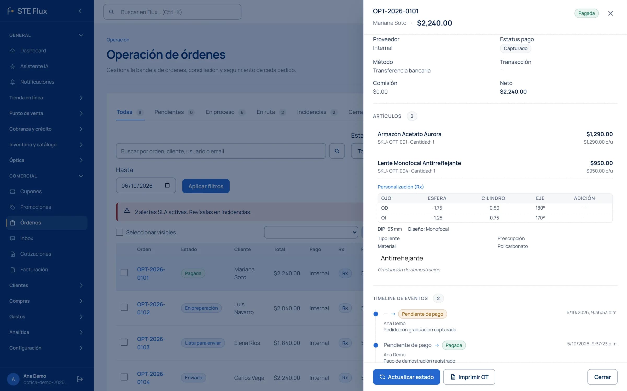The image size is (627, 391).
Task: Switch to the Incidencias tab
Action: [317, 112]
